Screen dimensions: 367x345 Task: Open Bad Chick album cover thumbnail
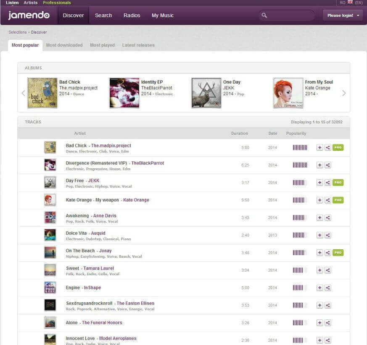pyautogui.click(x=42, y=93)
